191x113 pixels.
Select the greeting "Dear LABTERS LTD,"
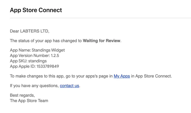(x=29, y=31)
